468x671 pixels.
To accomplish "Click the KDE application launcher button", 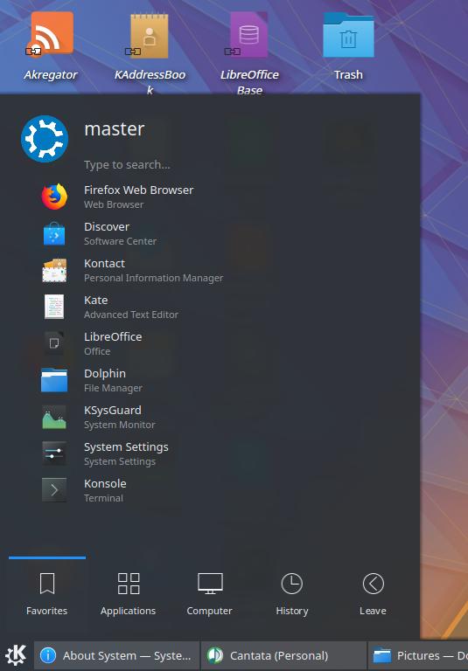I will point(16,655).
